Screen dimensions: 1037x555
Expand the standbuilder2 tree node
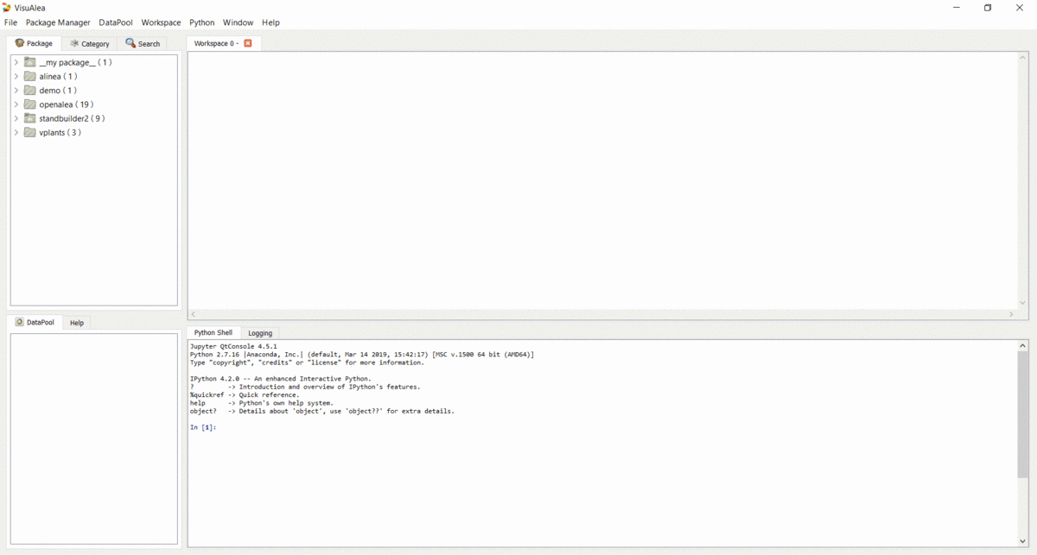pos(16,118)
